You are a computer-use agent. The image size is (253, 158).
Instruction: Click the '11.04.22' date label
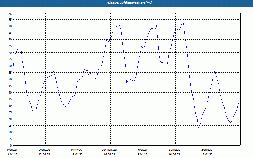(x=12, y=155)
